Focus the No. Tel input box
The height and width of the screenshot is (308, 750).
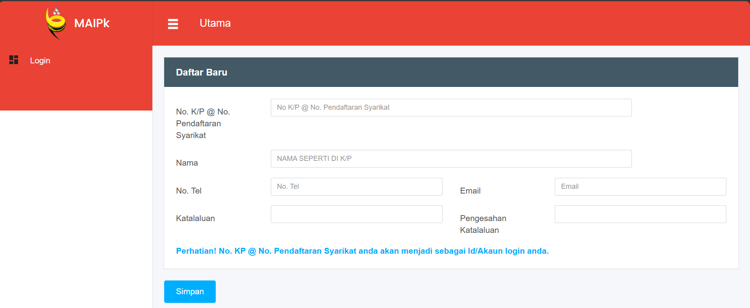(356, 186)
